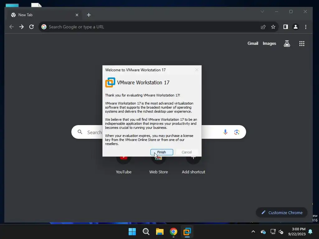Screen dimensions: 319x239
Task: Open Windows taskbar search
Action: pos(146,232)
